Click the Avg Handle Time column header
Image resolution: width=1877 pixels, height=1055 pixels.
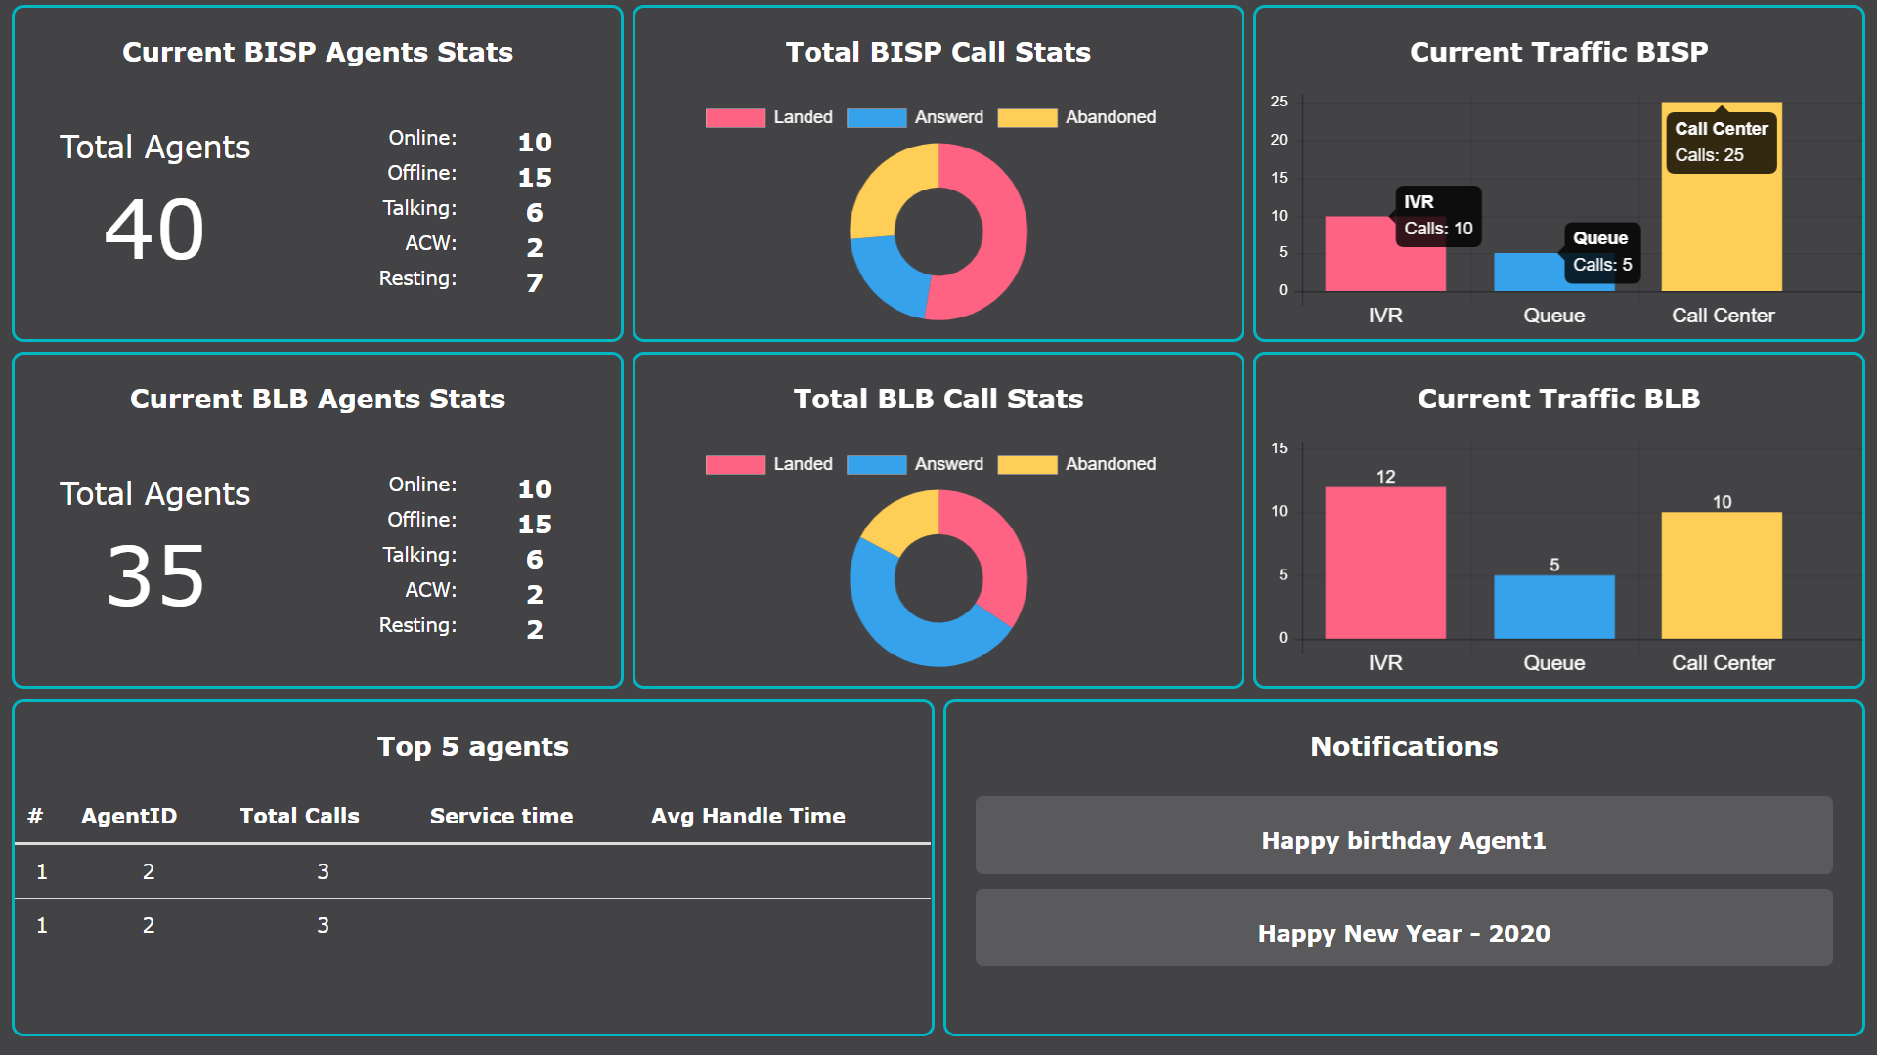pyautogui.click(x=748, y=816)
